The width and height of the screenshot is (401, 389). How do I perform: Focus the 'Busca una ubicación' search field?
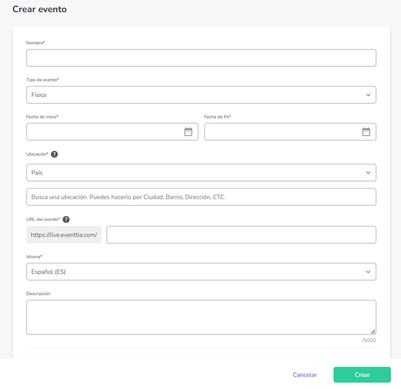[201, 197]
